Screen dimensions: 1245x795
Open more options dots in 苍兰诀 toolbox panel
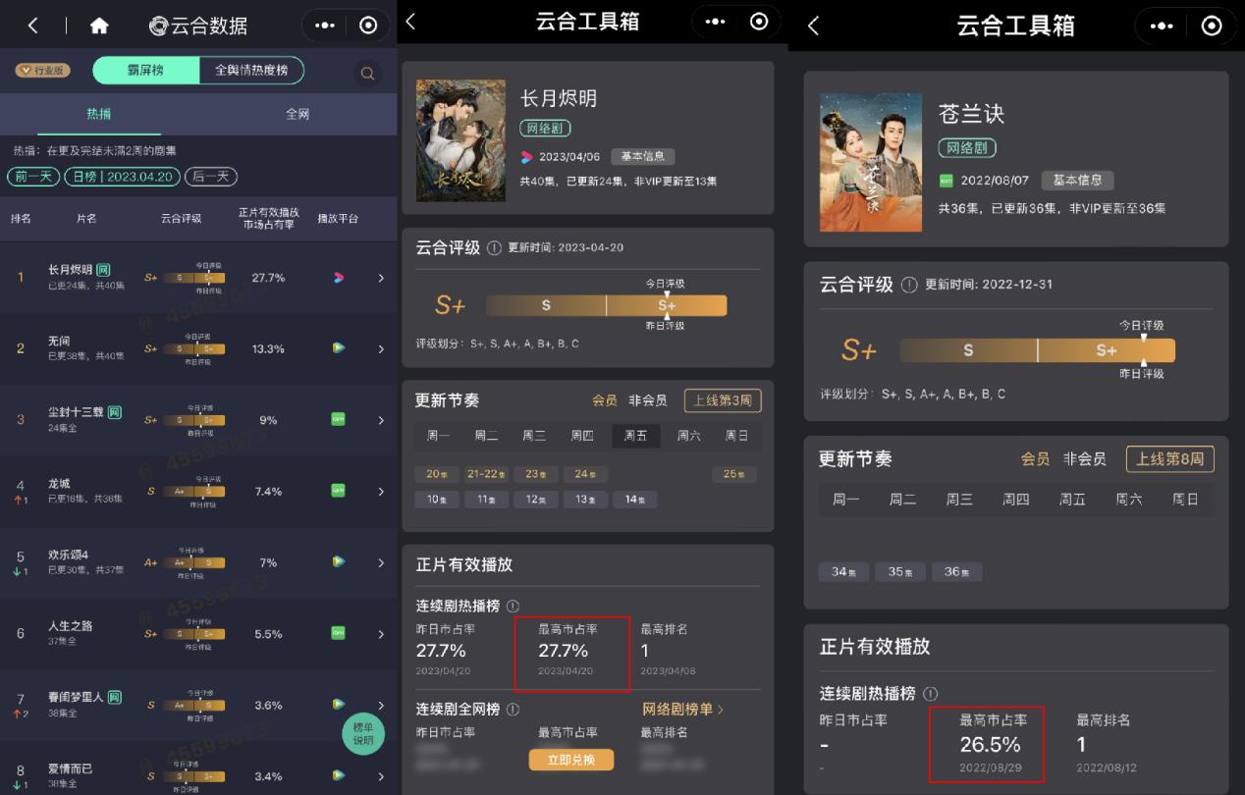coord(1162,26)
